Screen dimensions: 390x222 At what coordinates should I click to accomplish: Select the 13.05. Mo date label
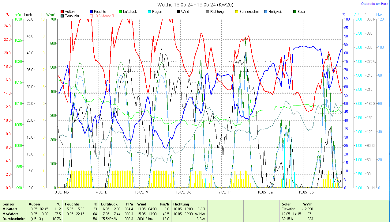pos(61,192)
